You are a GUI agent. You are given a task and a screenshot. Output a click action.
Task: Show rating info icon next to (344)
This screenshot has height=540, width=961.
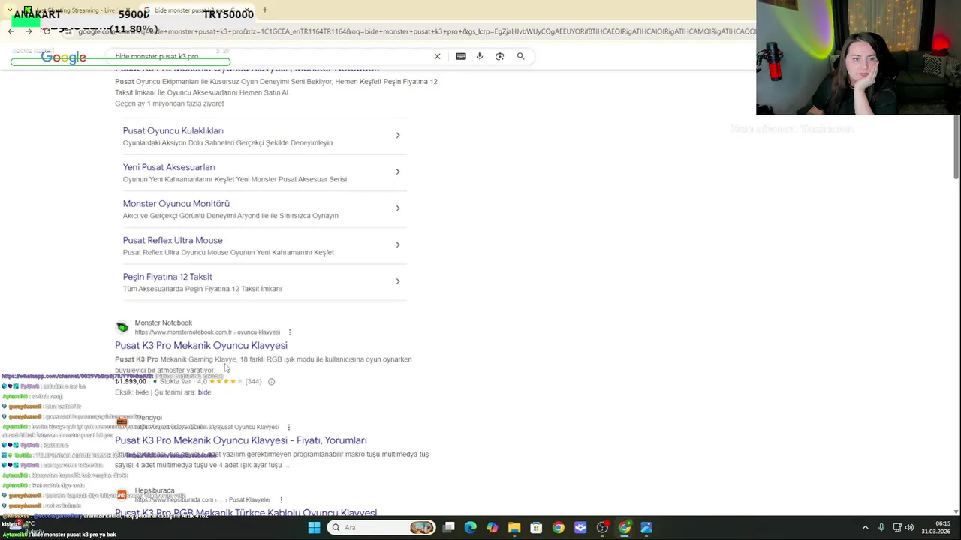(271, 382)
